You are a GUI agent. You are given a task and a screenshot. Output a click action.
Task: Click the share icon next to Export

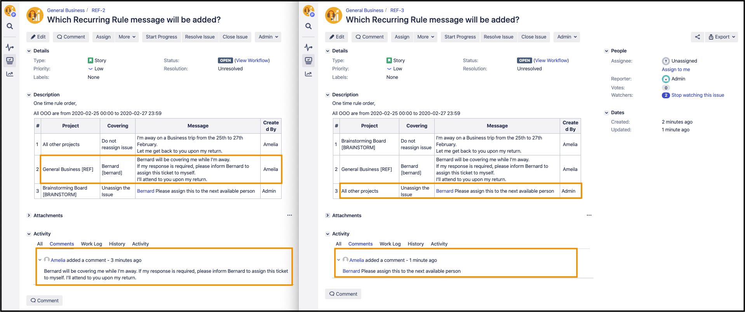[x=697, y=37]
